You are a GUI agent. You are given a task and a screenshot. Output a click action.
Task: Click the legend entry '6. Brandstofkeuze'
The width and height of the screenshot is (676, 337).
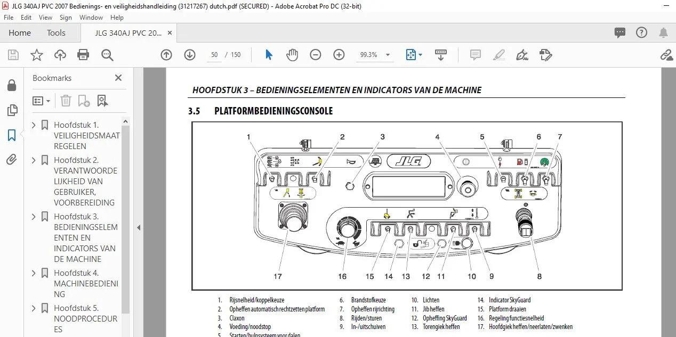point(363,300)
